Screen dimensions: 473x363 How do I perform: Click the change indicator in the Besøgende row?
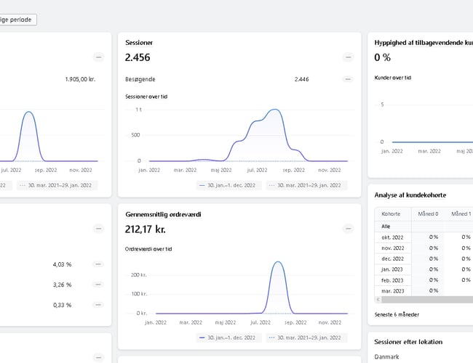pyautogui.click(x=347, y=79)
